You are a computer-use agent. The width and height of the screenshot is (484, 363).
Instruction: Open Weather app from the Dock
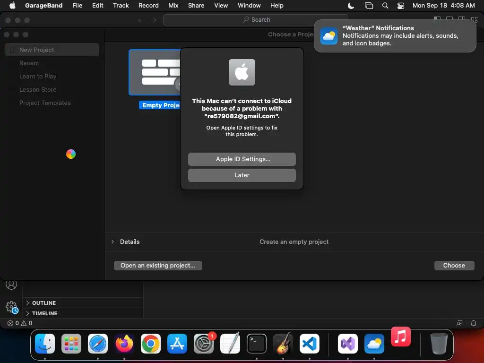[374, 344]
